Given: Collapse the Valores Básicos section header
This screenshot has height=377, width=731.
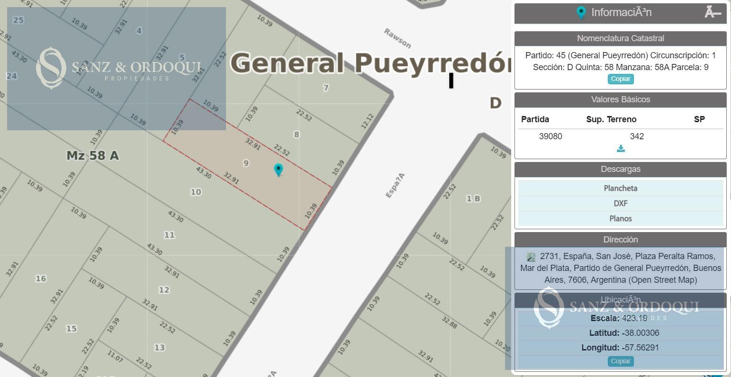Looking at the screenshot, I should (621, 99).
